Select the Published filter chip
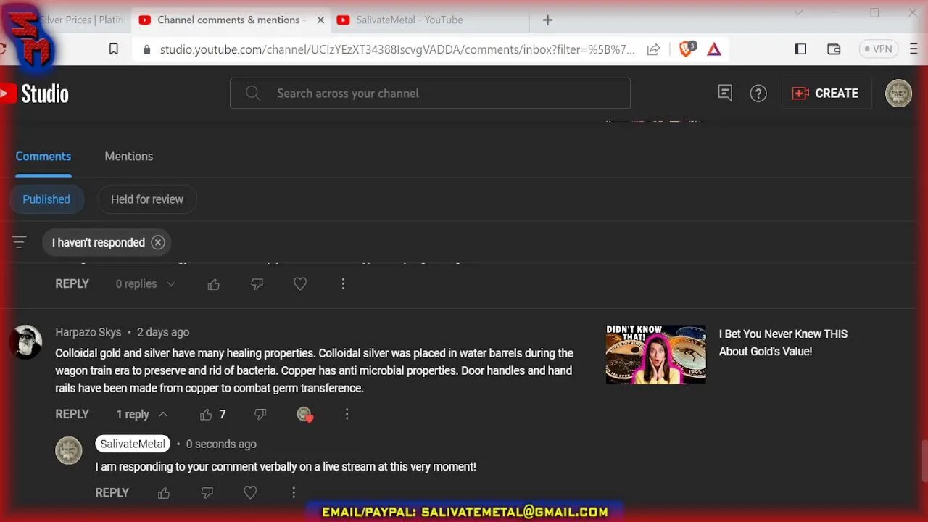928x522 pixels. point(46,199)
